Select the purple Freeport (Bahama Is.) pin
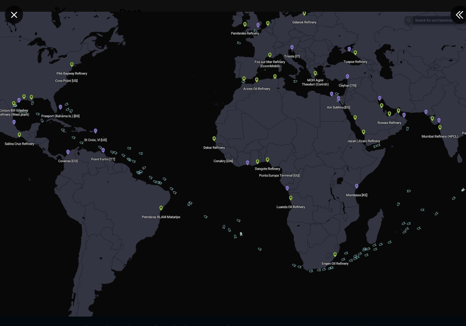The height and width of the screenshot is (326, 466). coord(60,107)
